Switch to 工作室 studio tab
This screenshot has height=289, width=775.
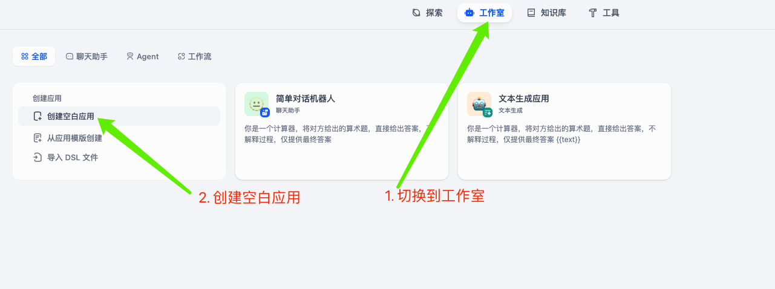pyautogui.click(x=485, y=13)
